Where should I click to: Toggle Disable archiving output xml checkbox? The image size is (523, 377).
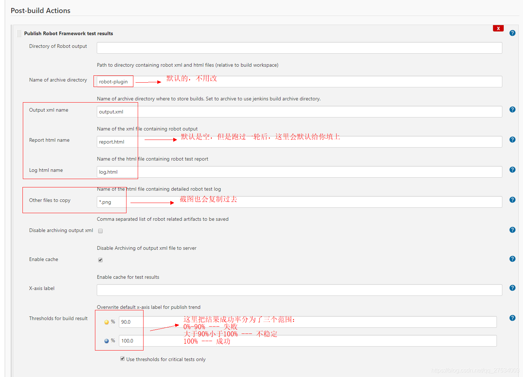point(100,231)
